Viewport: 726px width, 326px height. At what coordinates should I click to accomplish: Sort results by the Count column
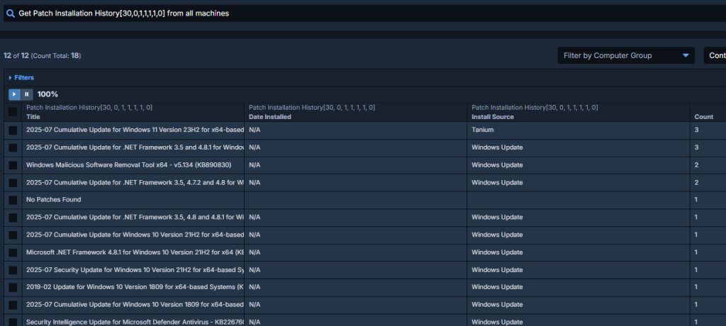pyautogui.click(x=703, y=117)
